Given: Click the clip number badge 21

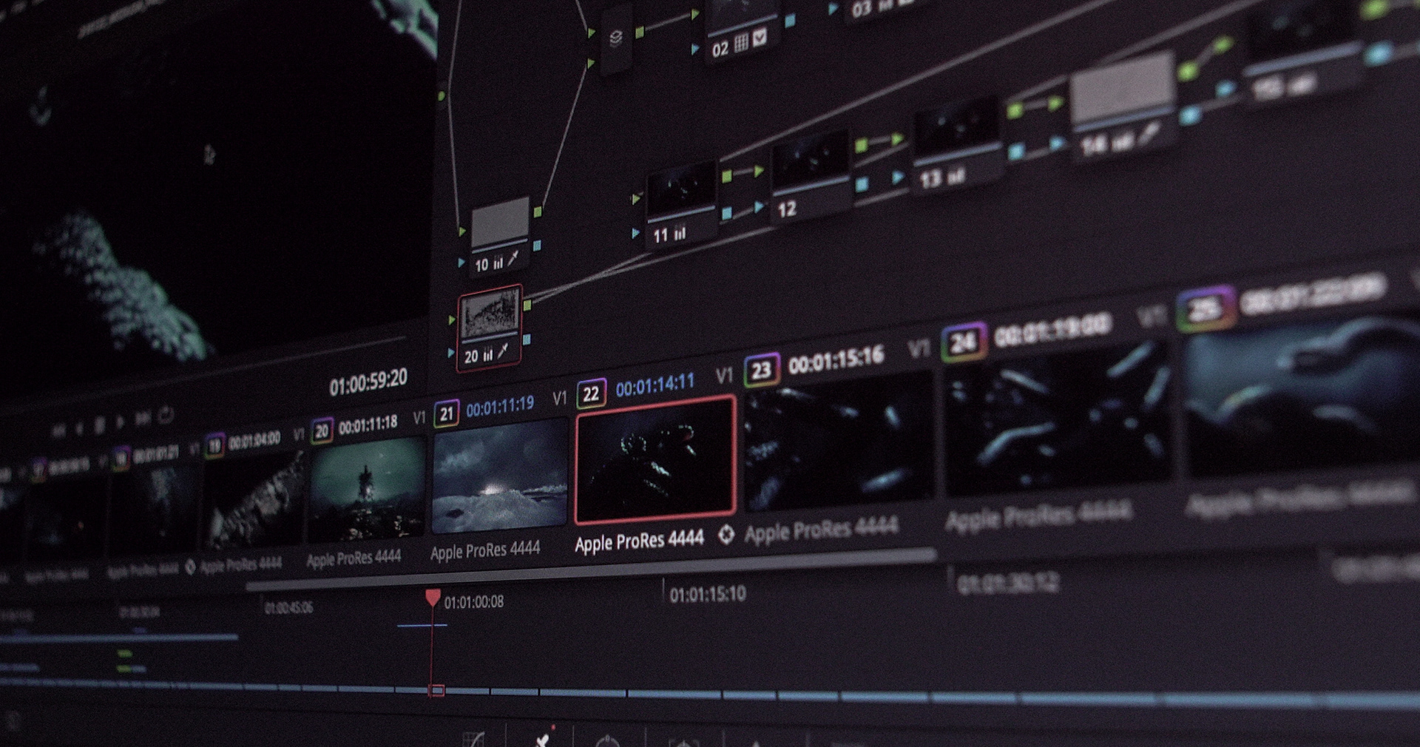Looking at the screenshot, I should tap(447, 413).
